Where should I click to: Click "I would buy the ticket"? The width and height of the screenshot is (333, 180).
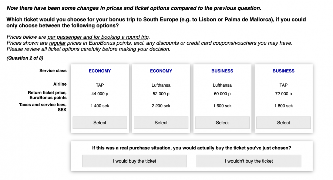click(134, 161)
